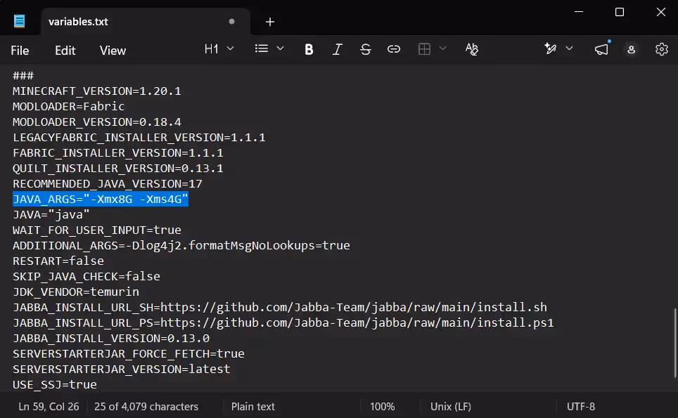Image resolution: width=678 pixels, height=418 pixels.
Task: Expand the table options dropdown arrow
Action: coord(443,48)
